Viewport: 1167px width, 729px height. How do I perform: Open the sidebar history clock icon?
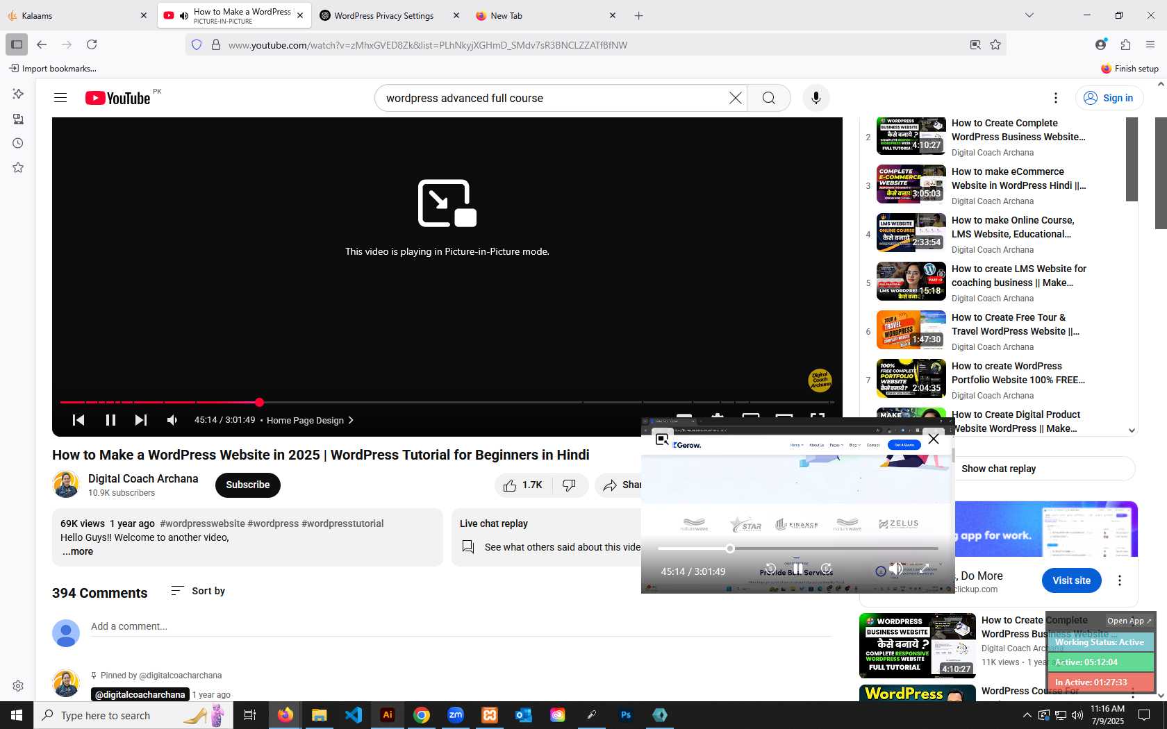coord(18,143)
